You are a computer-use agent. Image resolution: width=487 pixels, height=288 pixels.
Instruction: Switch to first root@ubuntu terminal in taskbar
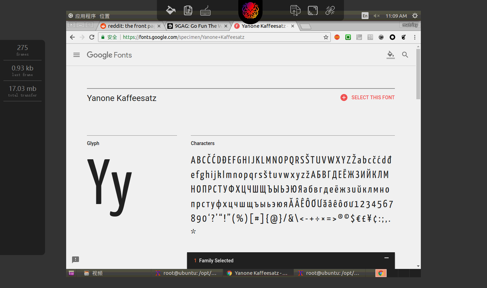[187, 273]
